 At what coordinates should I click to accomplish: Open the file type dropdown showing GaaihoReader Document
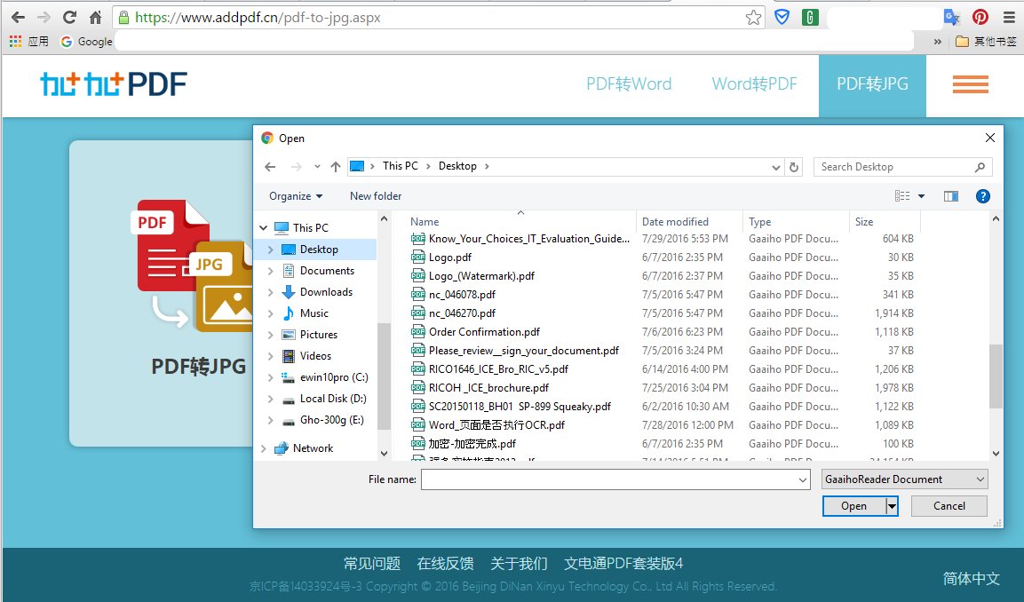(x=904, y=479)
